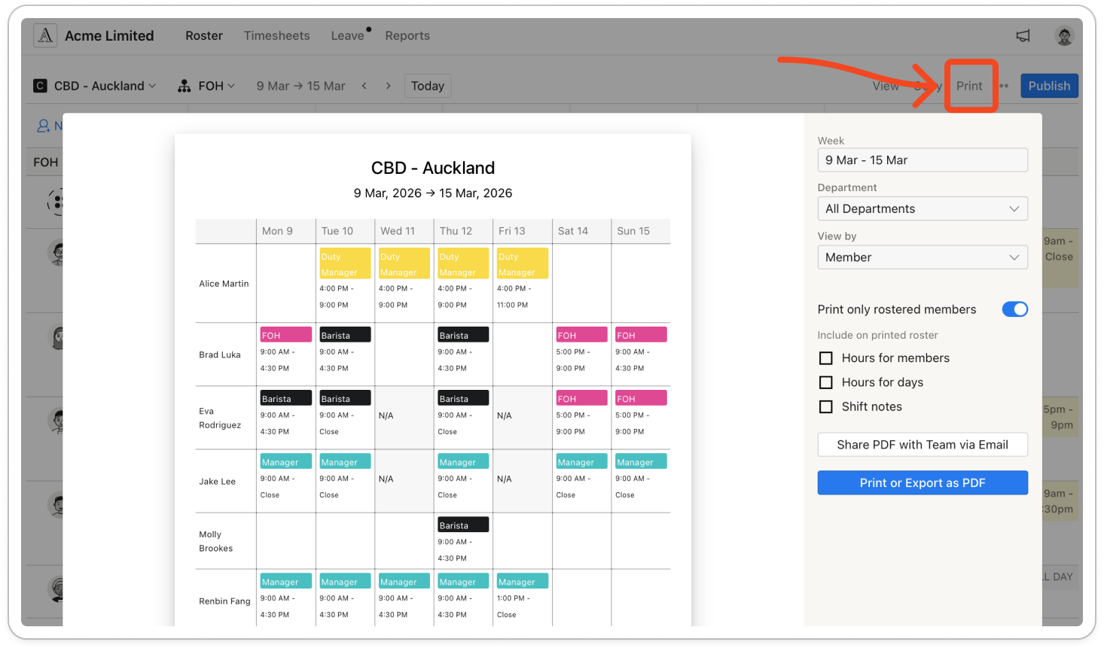Click Eva Rodriguez's Sunday FOH shift
Image resolution: width=1104 pixels, height=651 pixels.
click(641, 415)
